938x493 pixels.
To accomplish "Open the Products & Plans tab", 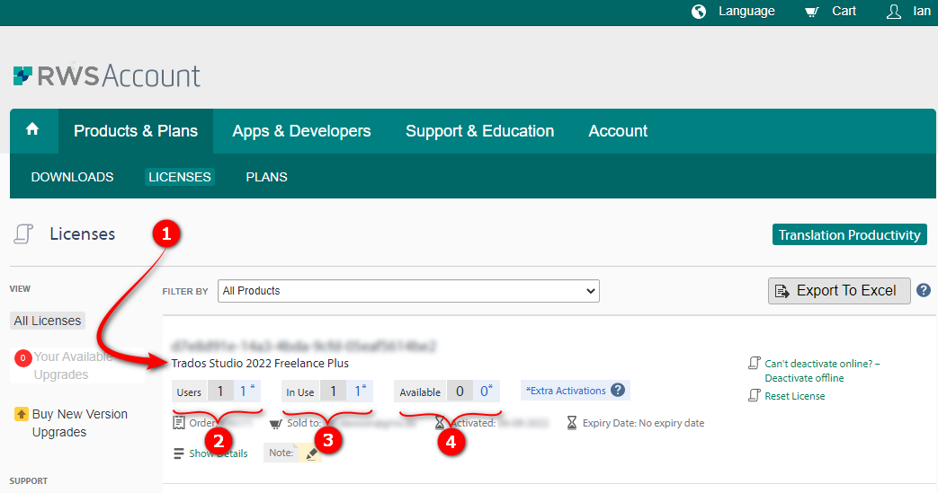I will [x=136, y=131].
